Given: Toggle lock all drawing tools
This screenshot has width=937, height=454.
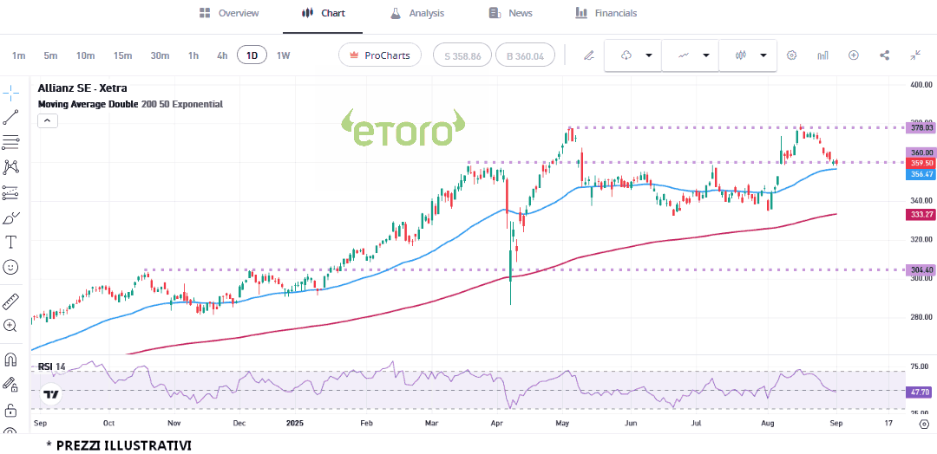Looking at the screenshot, I should point(11,409).
